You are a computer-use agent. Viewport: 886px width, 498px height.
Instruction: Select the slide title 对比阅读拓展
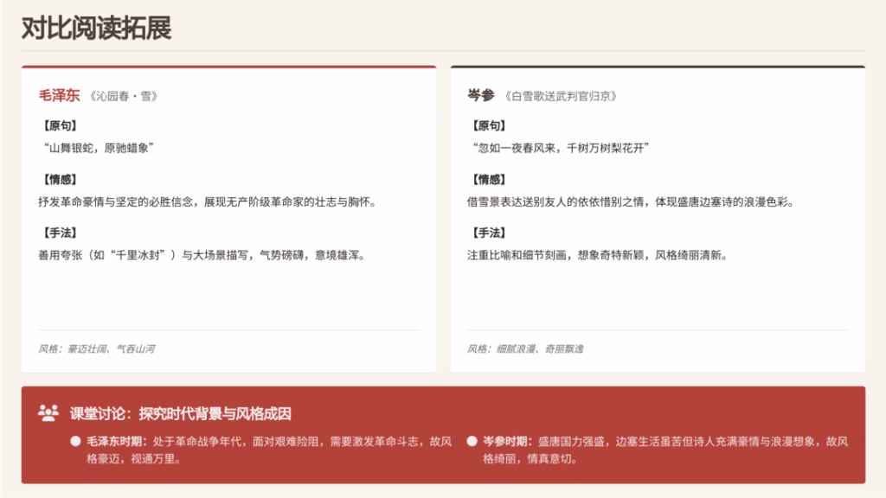point(97,28)
